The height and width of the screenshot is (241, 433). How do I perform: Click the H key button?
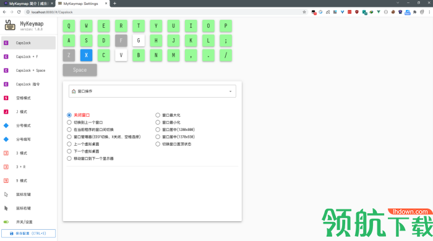point(156,41)
